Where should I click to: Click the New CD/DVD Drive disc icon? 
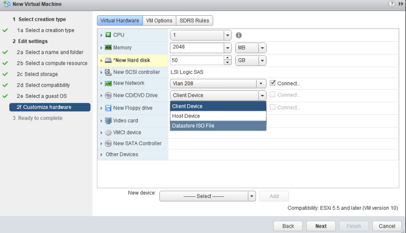coord(108,96)
